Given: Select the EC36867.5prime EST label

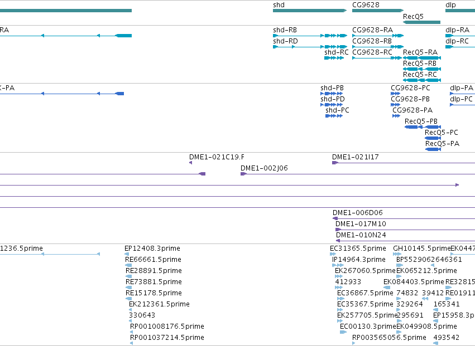Looking at the screenshot, I should 366,294.
